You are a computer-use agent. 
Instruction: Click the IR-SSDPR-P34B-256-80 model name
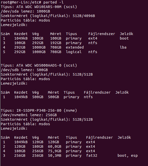point(39,110)
